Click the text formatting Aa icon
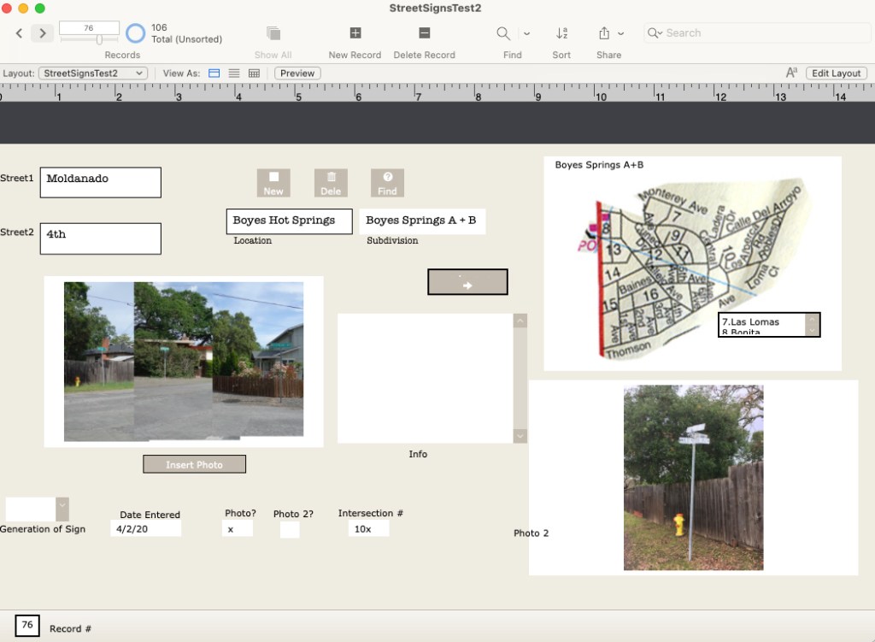 pos(791,74)
